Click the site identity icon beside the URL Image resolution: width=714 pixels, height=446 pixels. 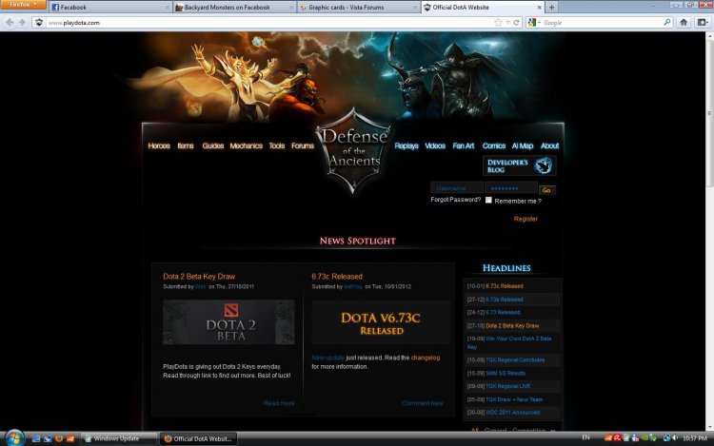[x=39, y=22]
